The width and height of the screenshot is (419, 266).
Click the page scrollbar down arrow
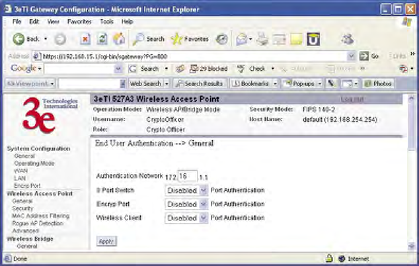pyautogui.click(x=412, y=246)
